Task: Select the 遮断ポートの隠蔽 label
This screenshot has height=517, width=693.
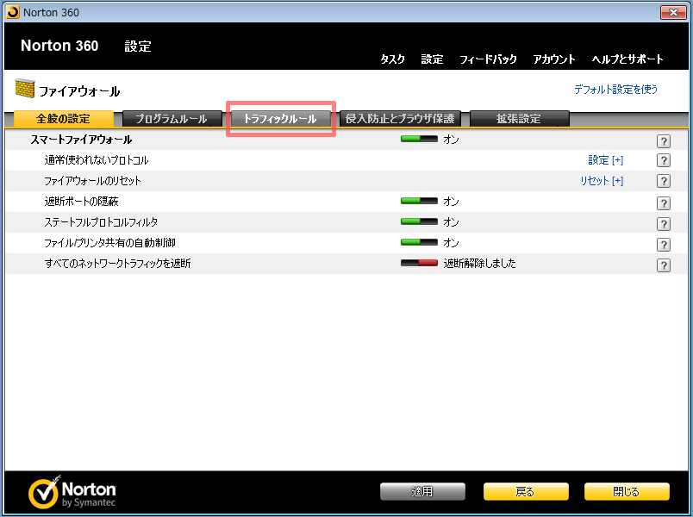Action: 81,202
